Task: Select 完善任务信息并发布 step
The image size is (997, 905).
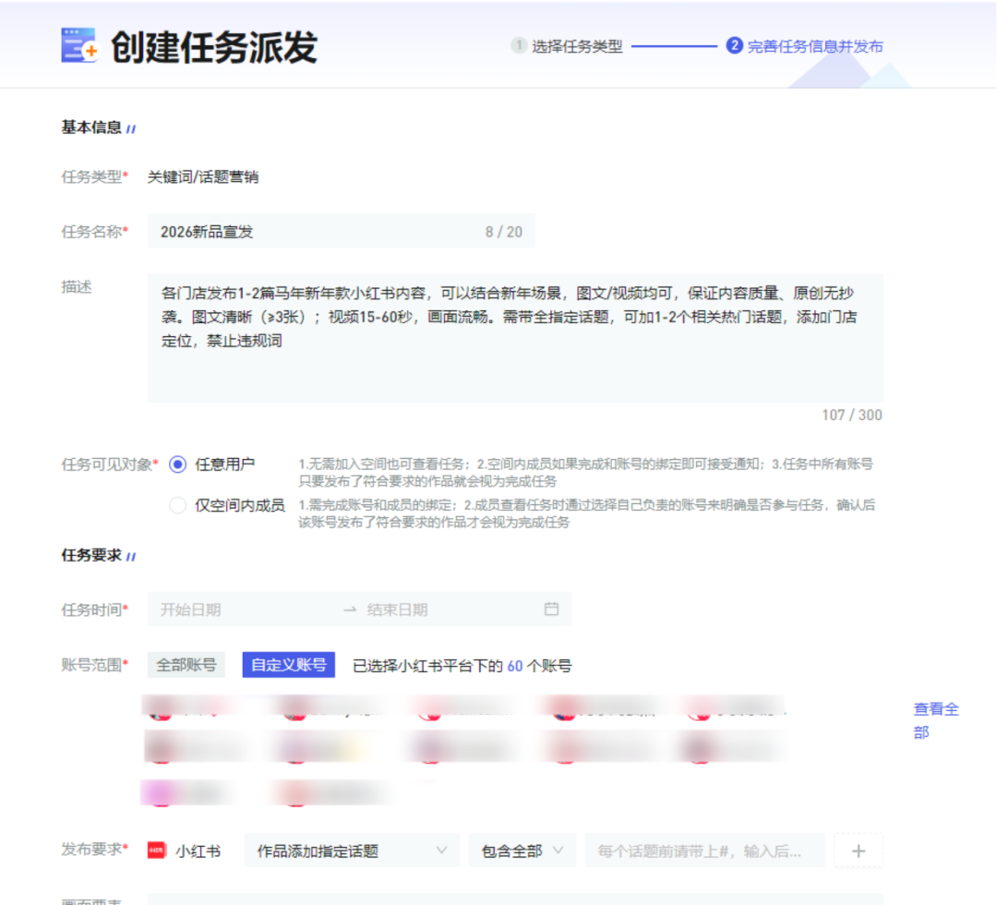Action: pyautogui.click(x=814, y=46)
